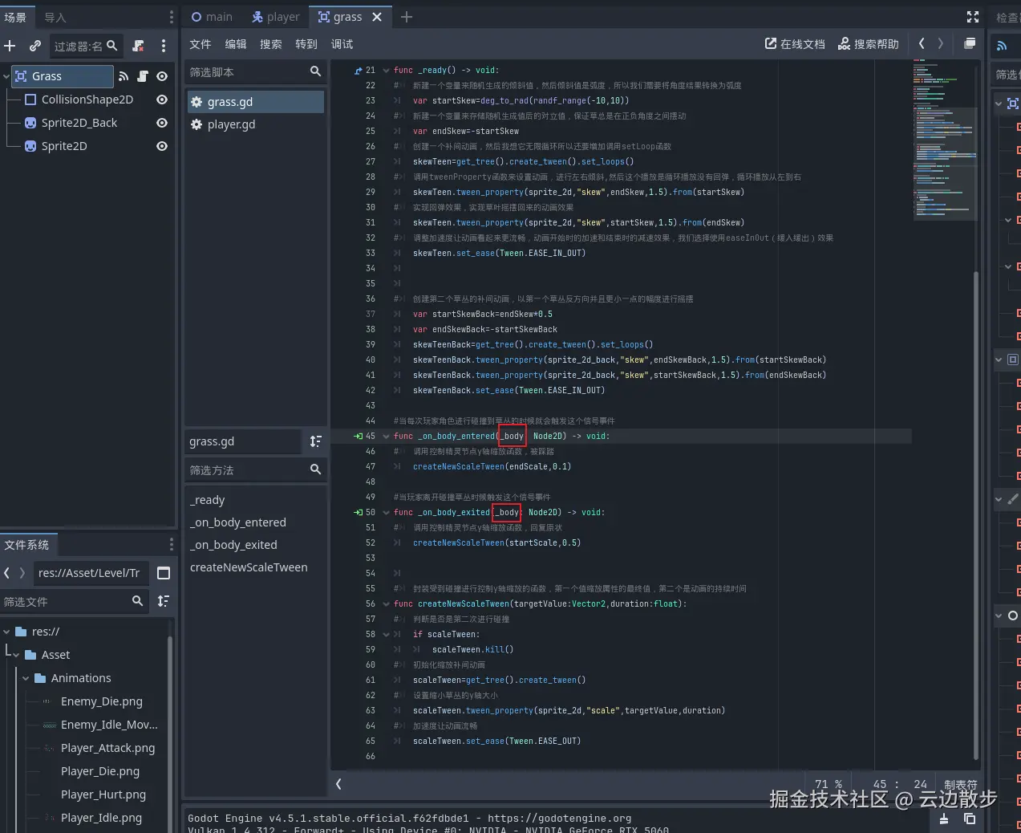Click the signal icon on Grass node
Viewport: 1021px width, 833px height.
click(x=124, y=76)
